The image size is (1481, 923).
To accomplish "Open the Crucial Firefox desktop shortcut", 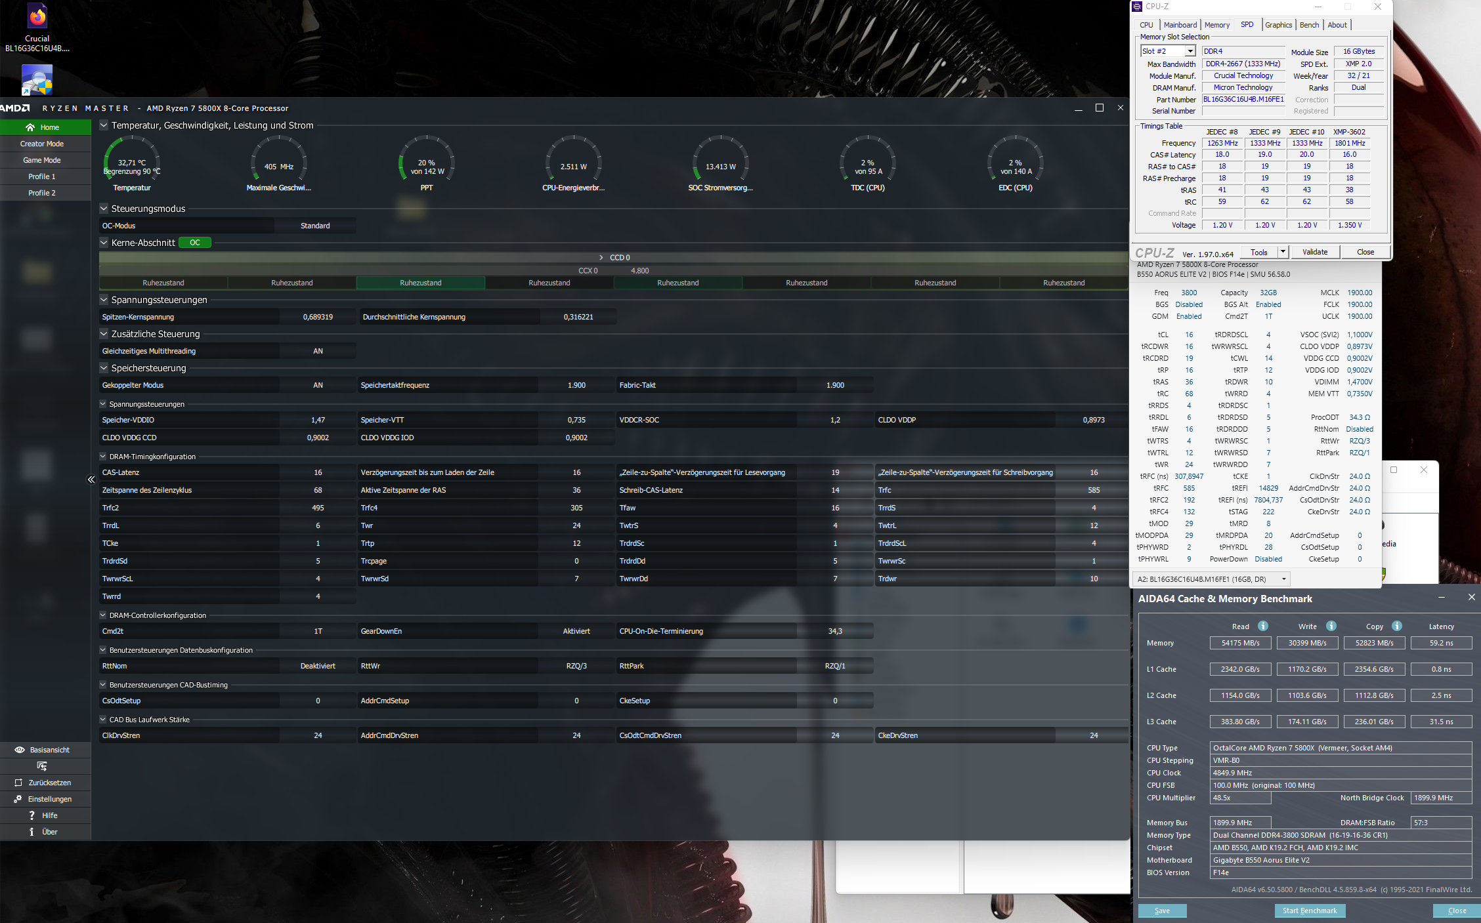I will pyautogui.click(x=37, y=17).
